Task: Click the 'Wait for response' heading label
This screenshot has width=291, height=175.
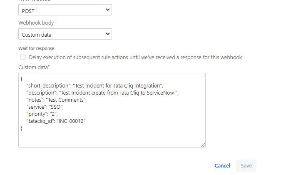Action: point(36,48)
